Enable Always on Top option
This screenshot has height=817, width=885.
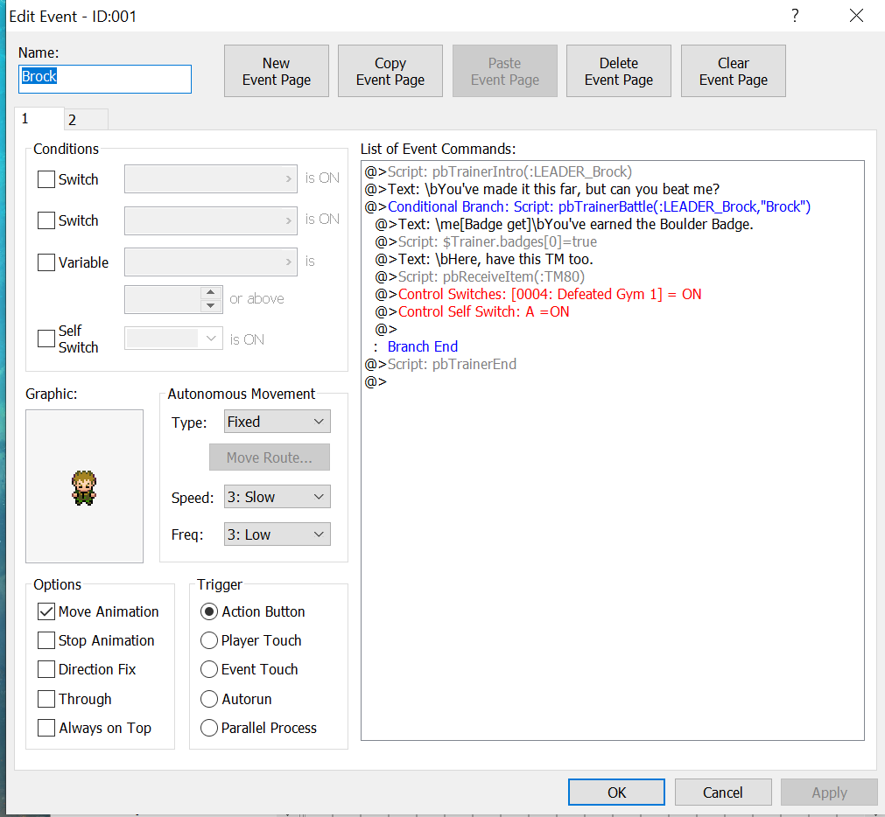[x=46, y=728]
